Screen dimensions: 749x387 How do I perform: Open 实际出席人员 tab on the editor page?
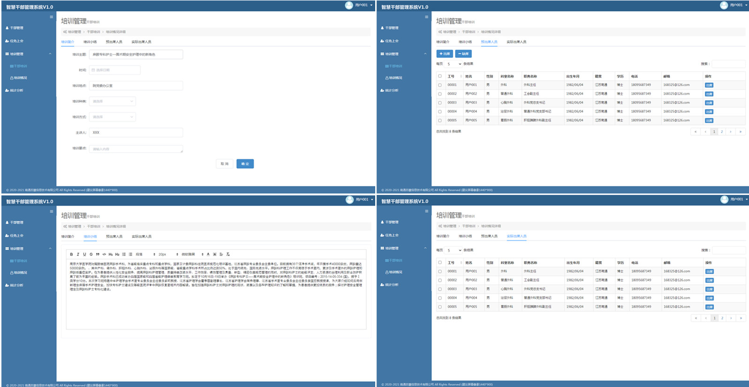pos(141,237)
